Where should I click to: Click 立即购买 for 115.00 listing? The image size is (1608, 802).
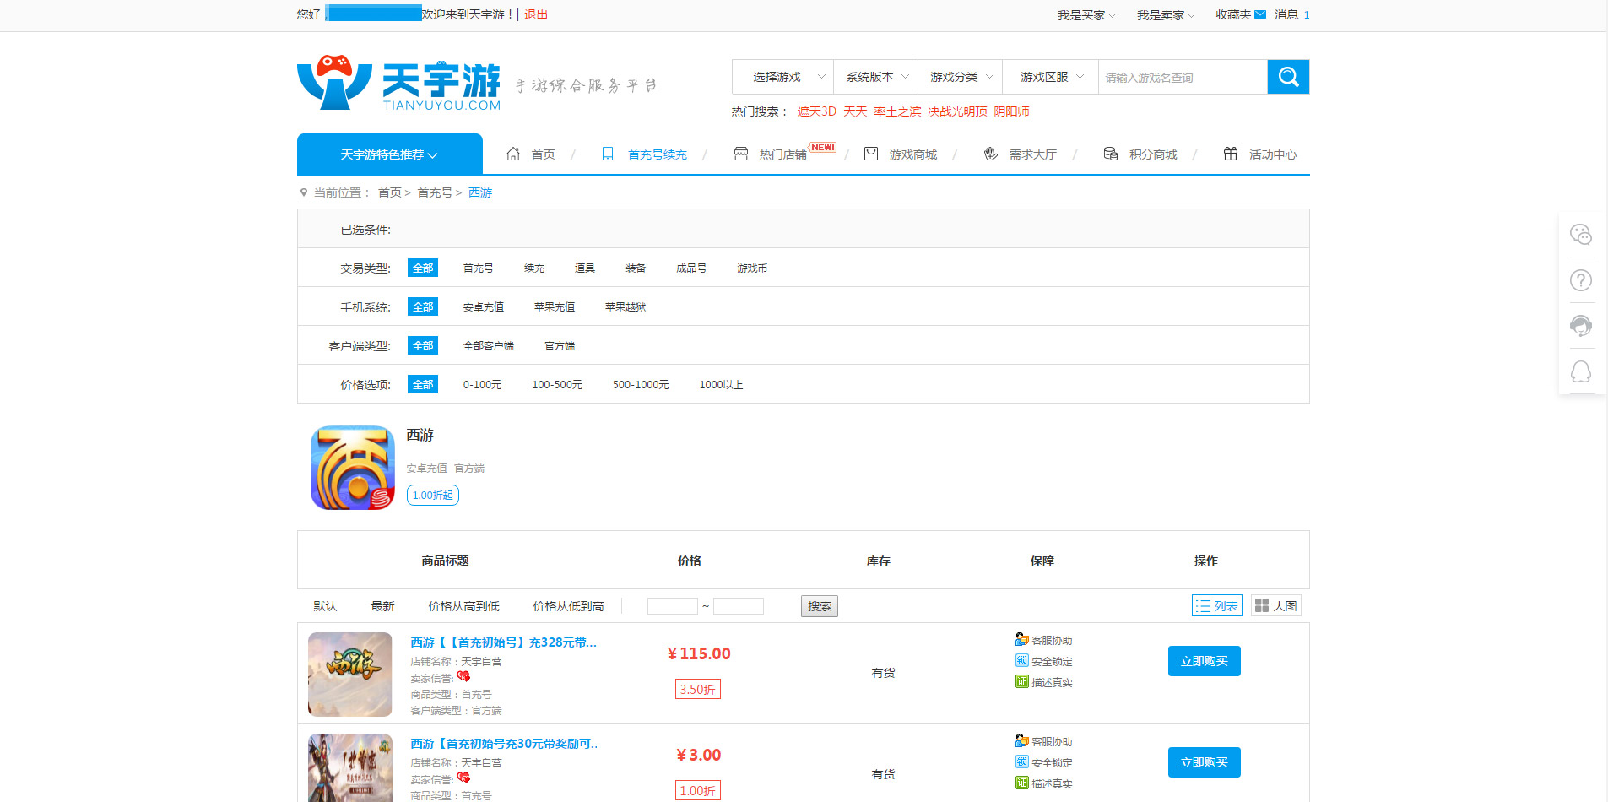[1205, 661]
